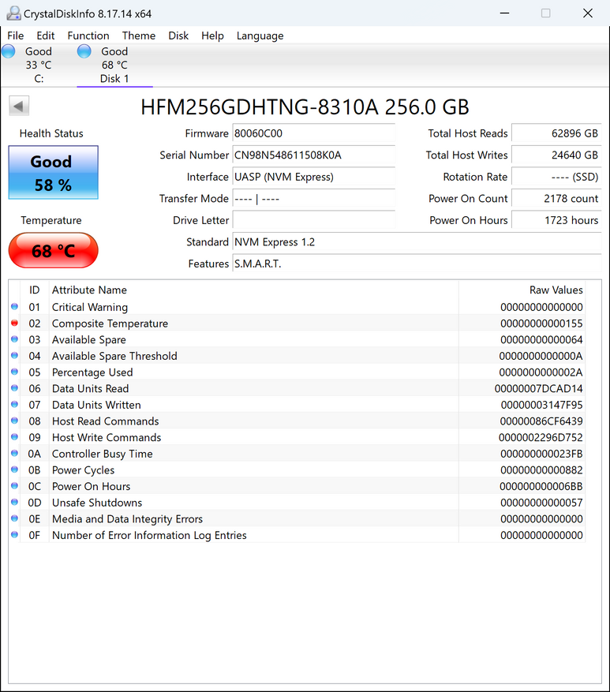Screen dimensions: 610x692
Task: Click the previous disk arrow button
Action: point(19,106)
